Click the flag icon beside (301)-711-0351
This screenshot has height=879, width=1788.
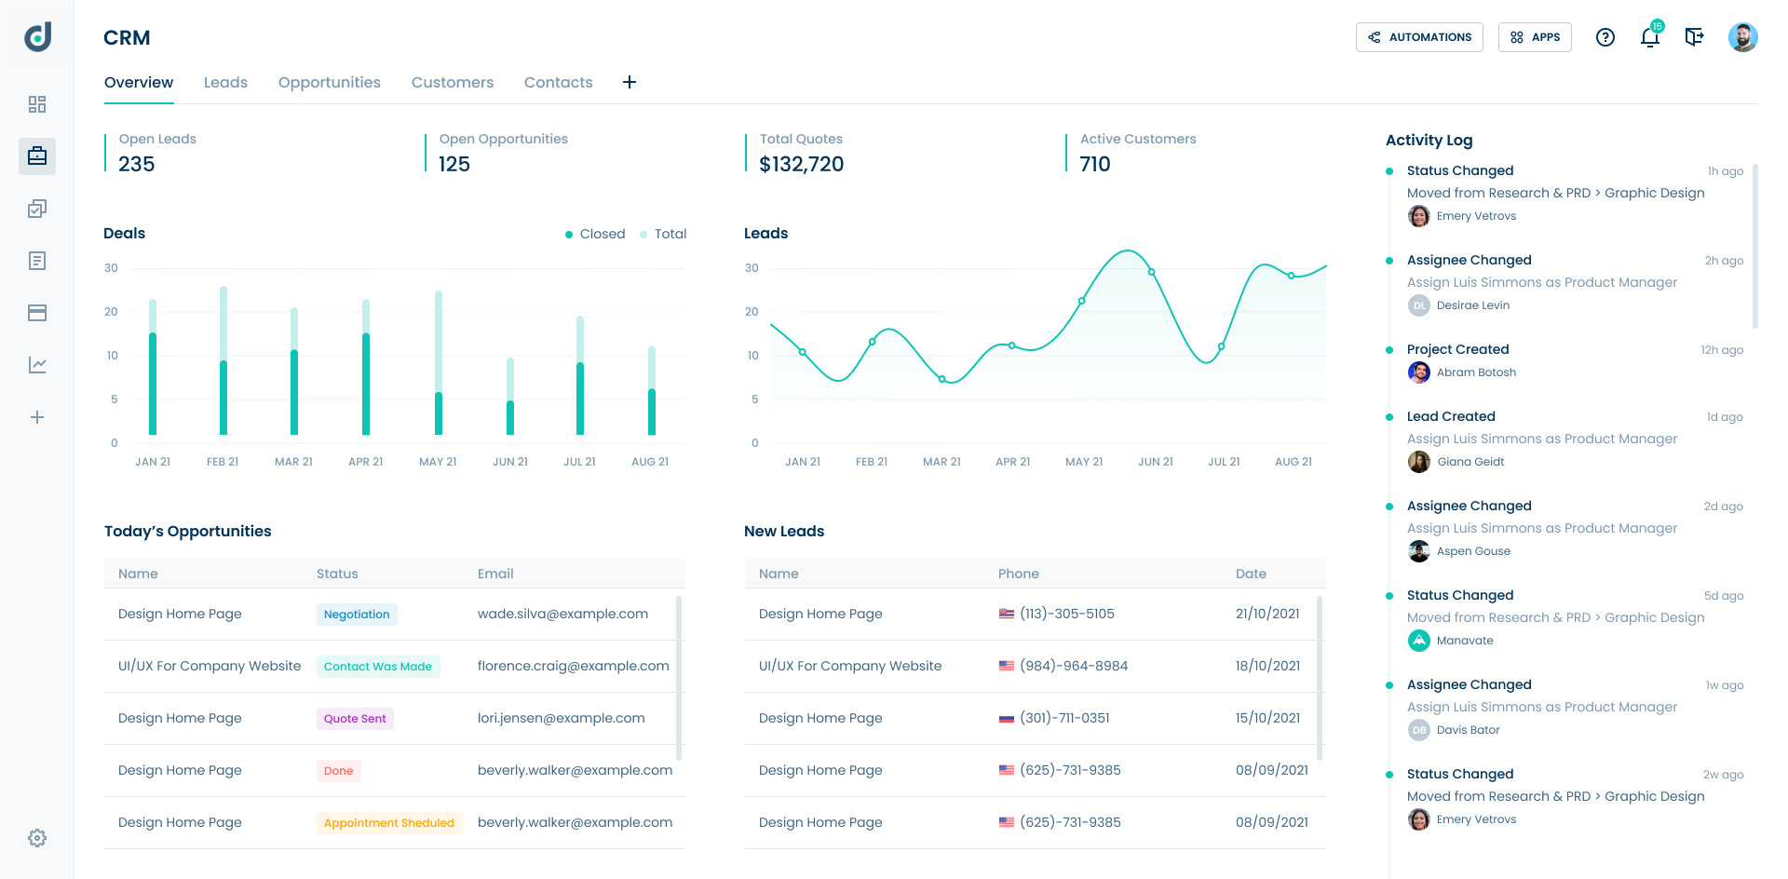pyautogui.click(x=1007, y=718)
